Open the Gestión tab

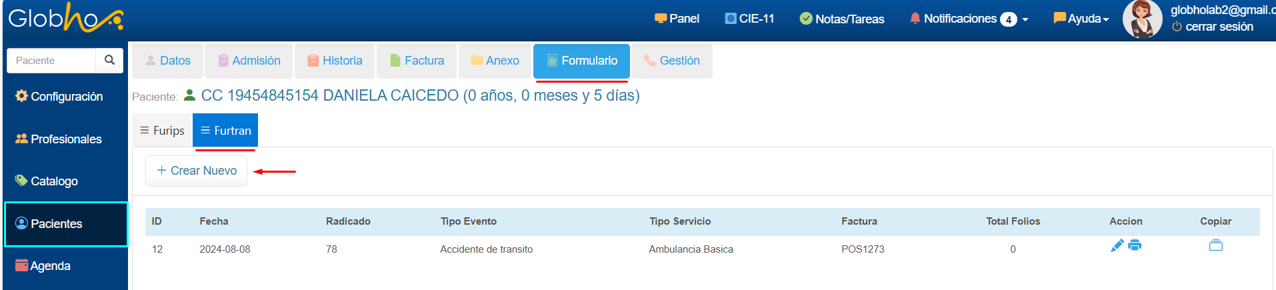coord(672,61)
